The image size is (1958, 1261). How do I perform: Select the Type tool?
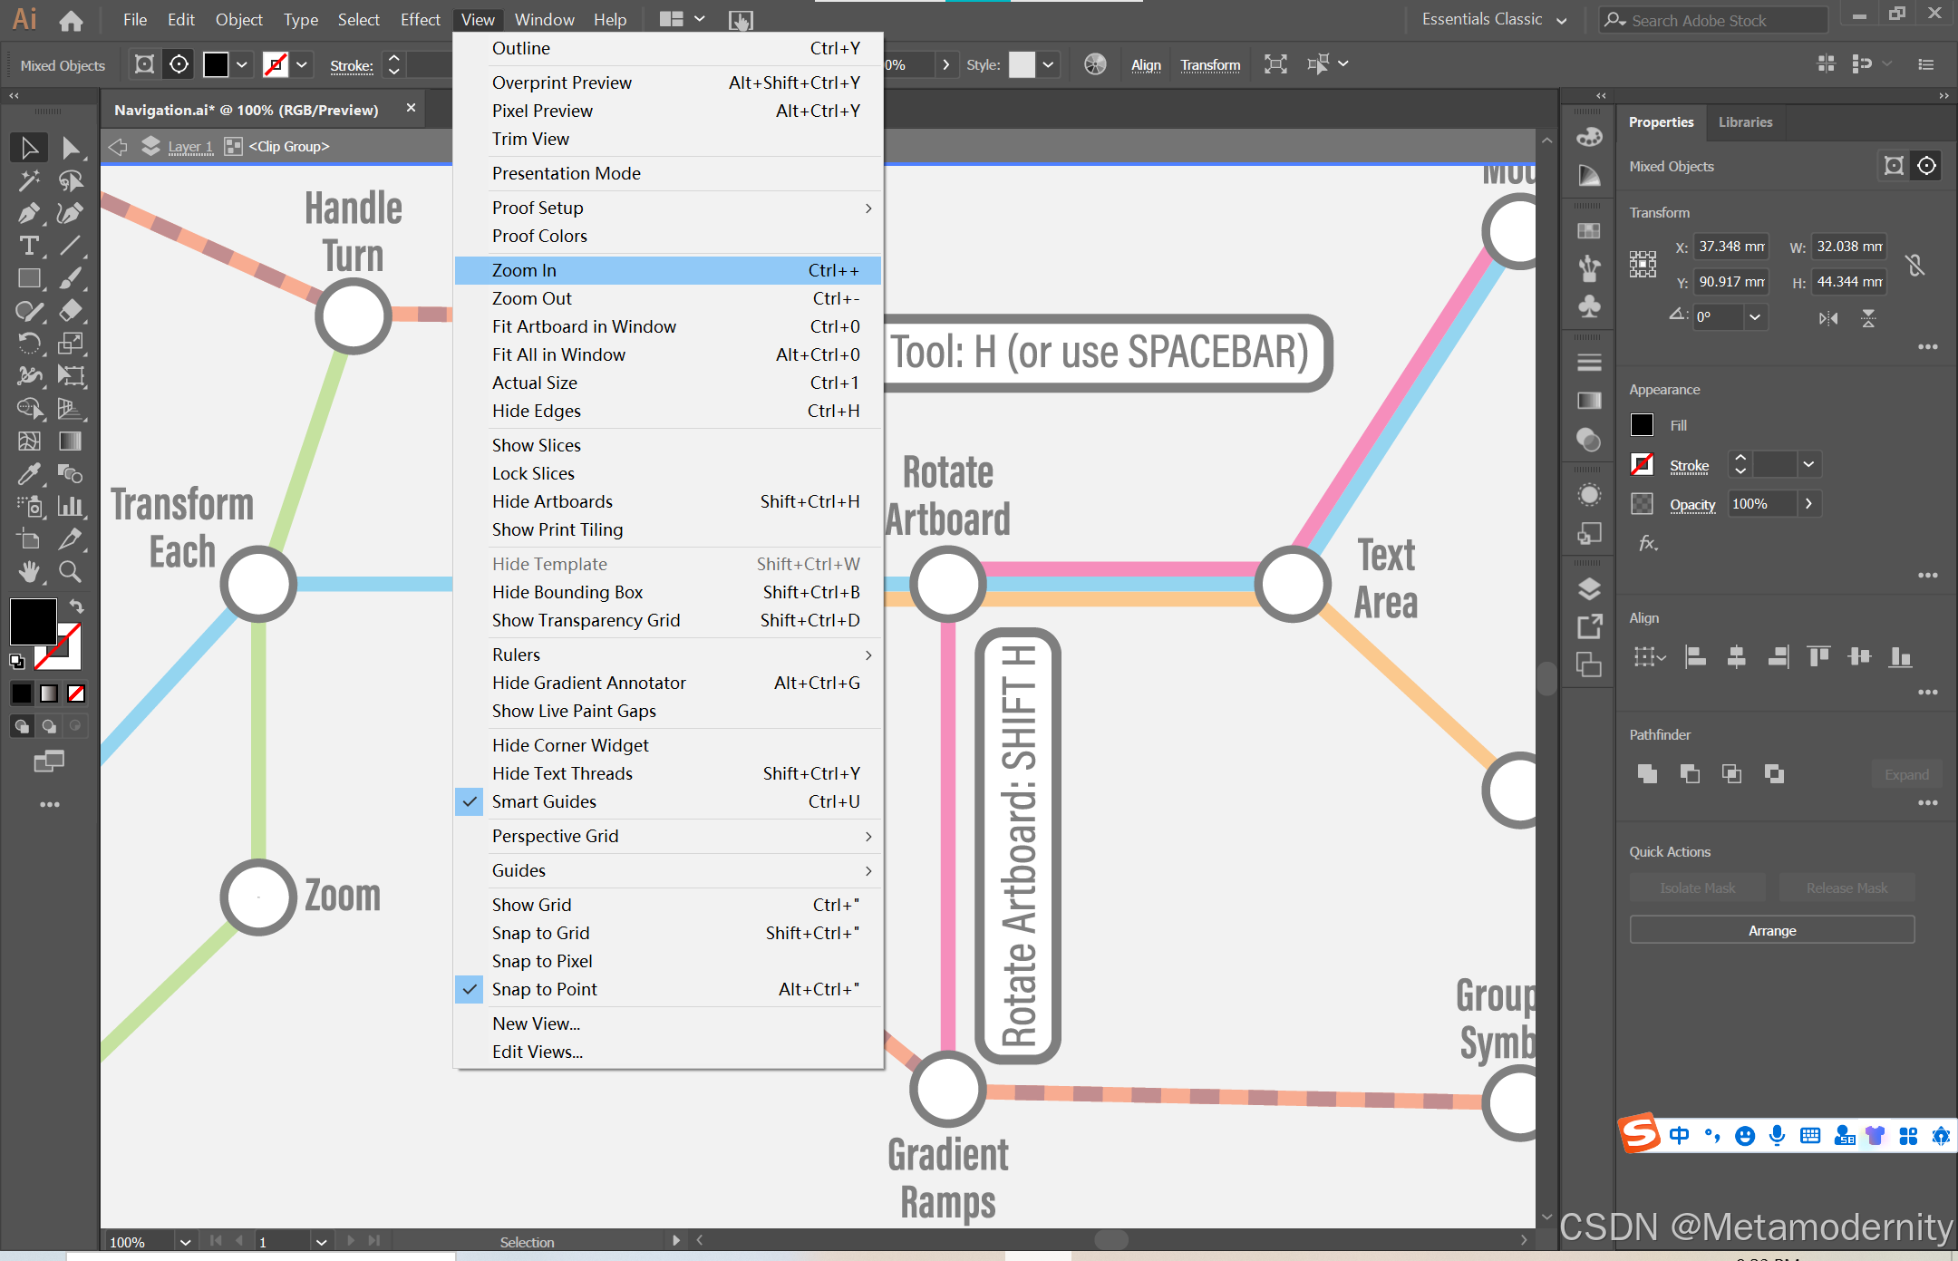tap(29, 246)
